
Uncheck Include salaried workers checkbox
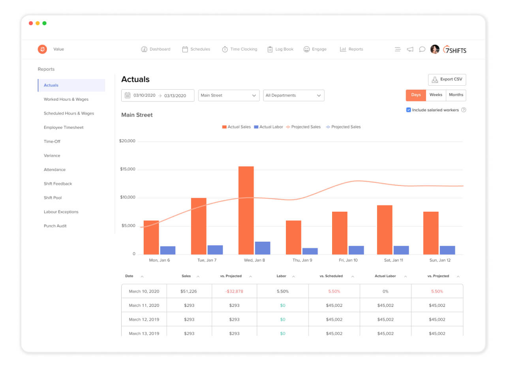pyautogui.click(x=408, y=110)
